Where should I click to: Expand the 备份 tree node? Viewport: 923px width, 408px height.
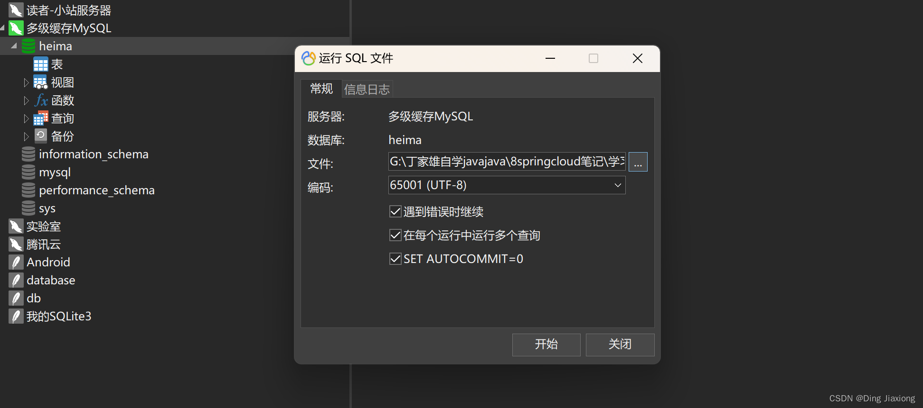(26, 136)
